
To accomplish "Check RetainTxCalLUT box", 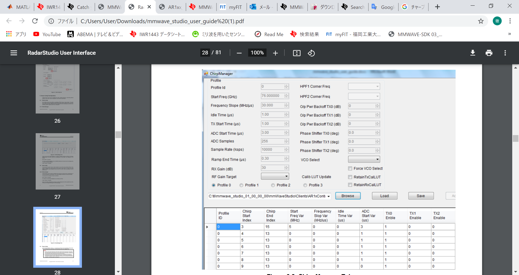I will (350, 177).
